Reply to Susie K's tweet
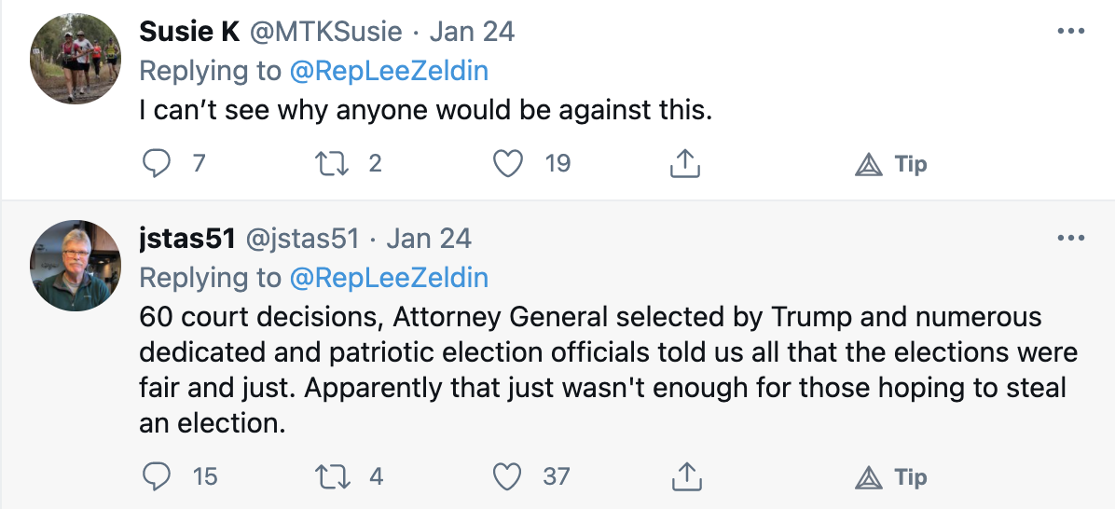 point(155,164)
